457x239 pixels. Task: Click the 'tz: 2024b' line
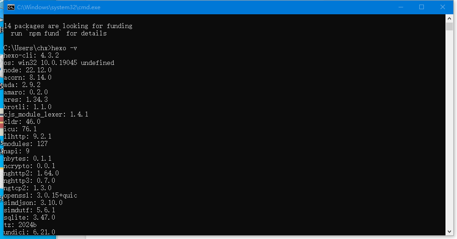point(20,225)
